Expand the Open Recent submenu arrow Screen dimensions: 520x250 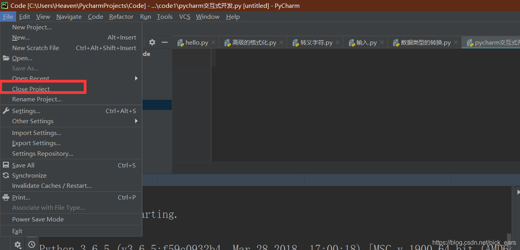(x=136, y=78)
